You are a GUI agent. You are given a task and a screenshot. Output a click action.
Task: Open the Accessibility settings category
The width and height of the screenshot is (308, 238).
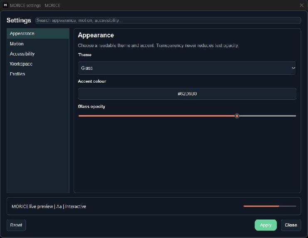point(38,54)
